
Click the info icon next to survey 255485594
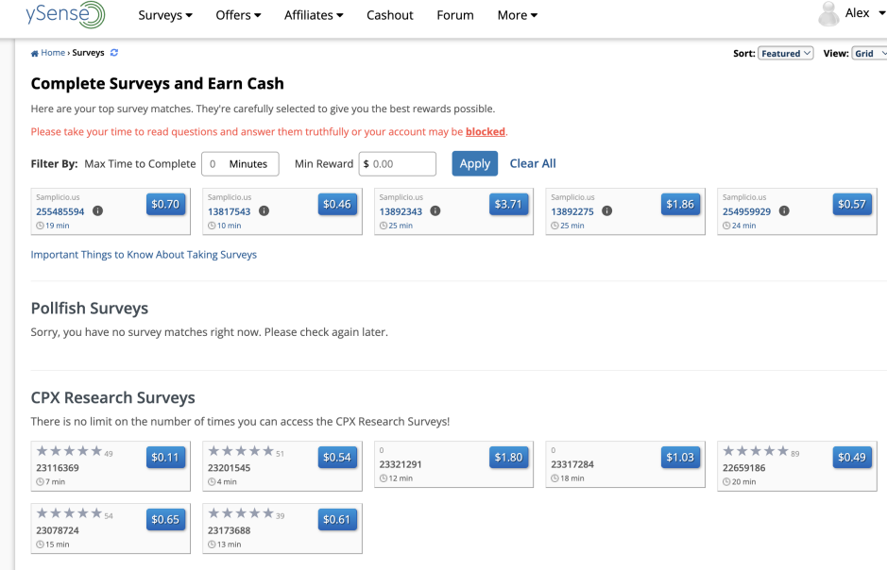(97, 211)
